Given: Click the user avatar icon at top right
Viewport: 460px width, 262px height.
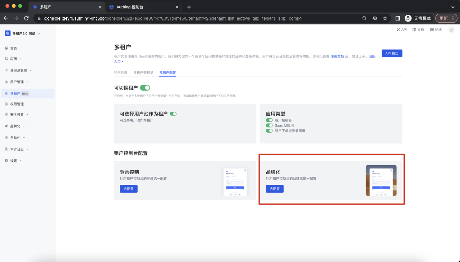Looking at the screenshot, I should click(451, 30).
